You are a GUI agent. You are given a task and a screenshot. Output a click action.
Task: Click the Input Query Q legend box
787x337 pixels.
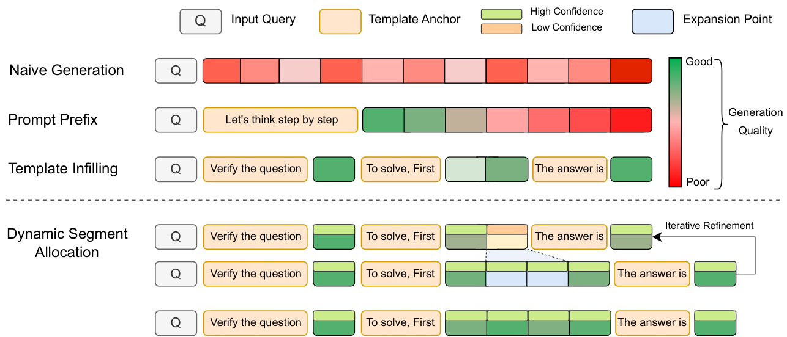[x=200, y=21]
